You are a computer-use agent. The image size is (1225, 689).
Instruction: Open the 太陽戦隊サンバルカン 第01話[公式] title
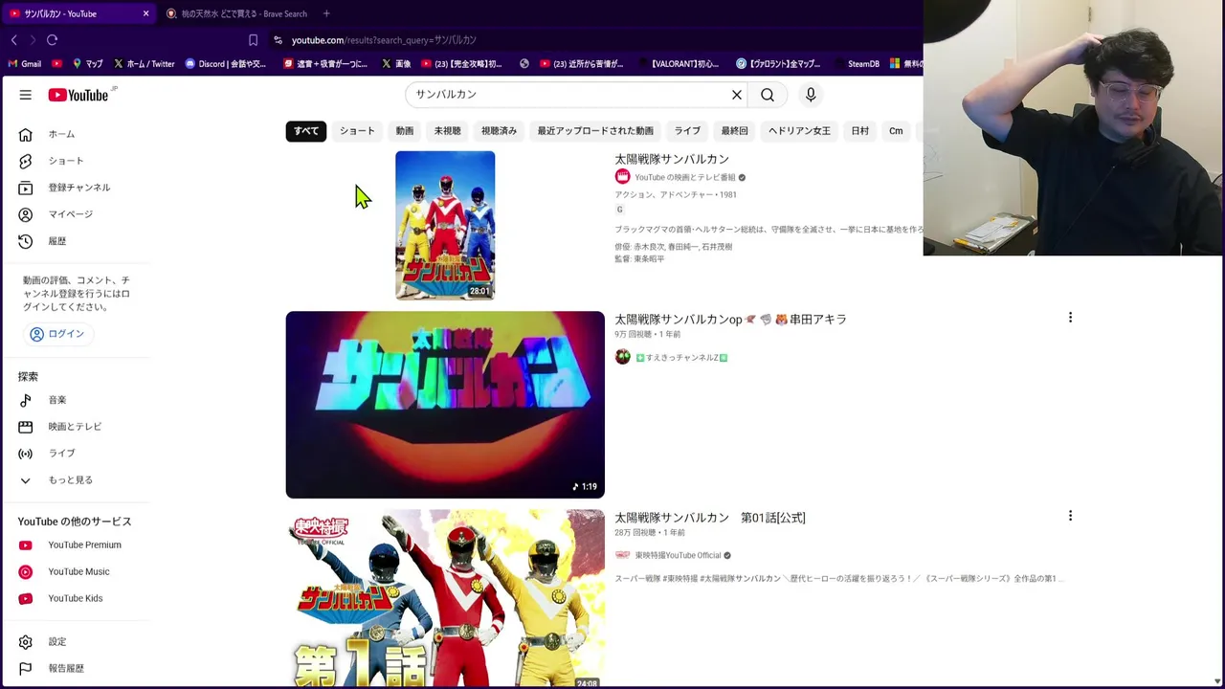click(x=710, y=518)
